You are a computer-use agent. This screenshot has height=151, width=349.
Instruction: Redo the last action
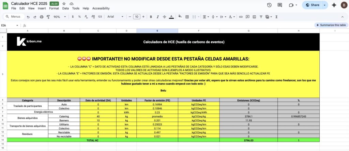35,17
